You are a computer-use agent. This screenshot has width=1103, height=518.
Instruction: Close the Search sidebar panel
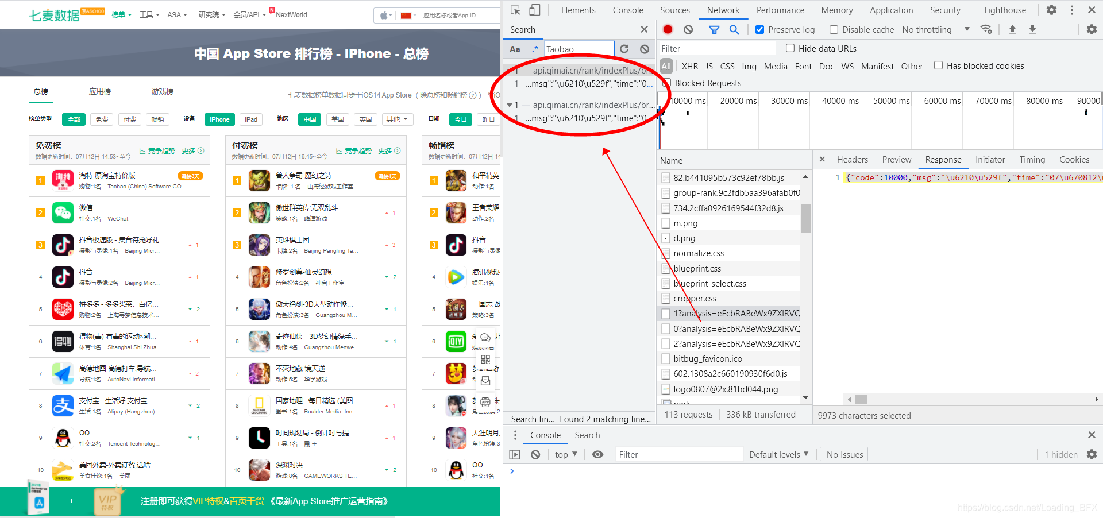point(644,29)
